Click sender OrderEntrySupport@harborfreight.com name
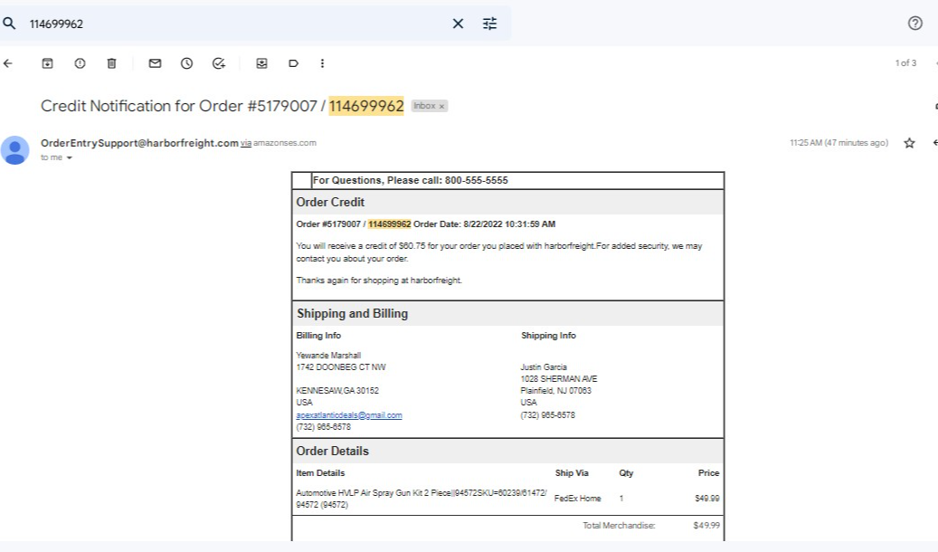Viewport: 938px width, 552px height. [139, 142]
